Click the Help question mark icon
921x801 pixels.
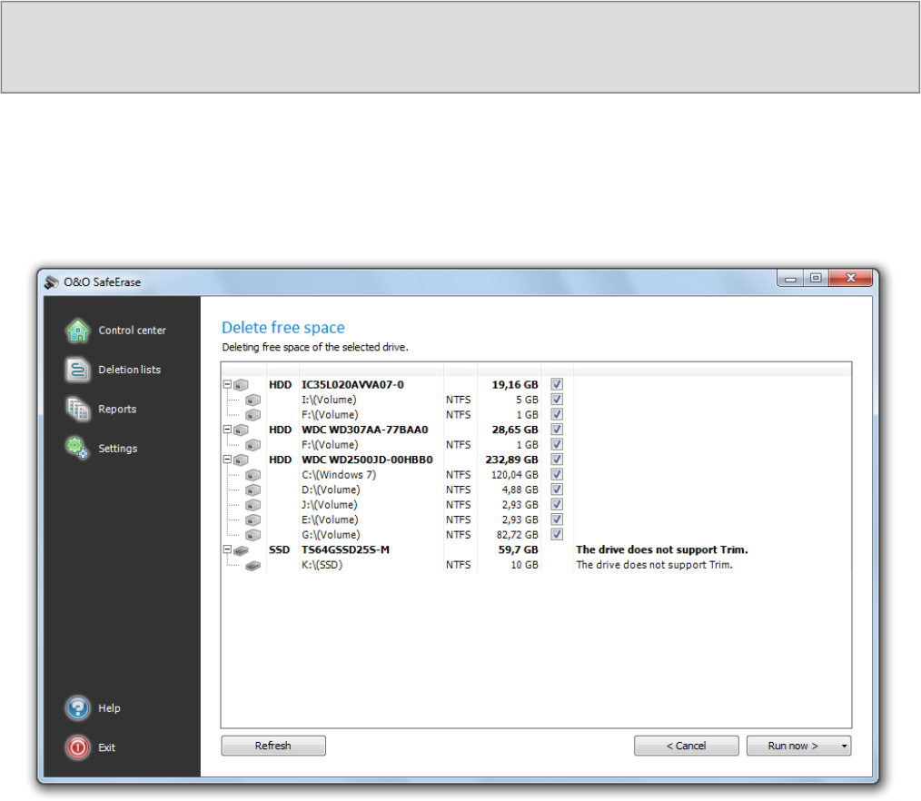click(78, 708)
